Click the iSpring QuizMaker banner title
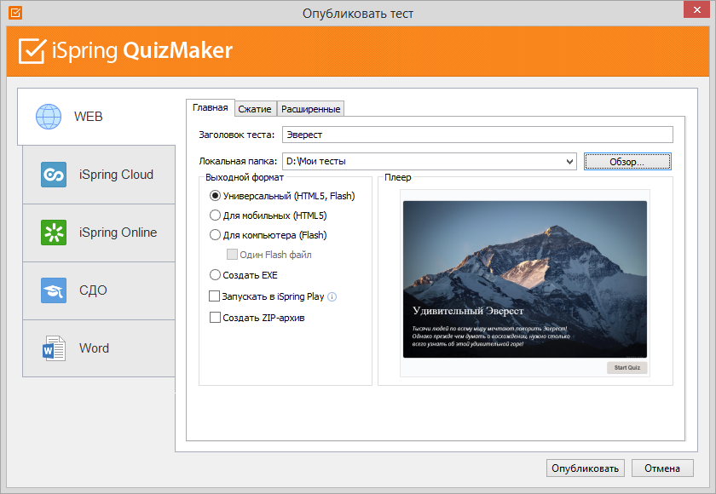This screenshot has width=716, height=494. [x=142, y=50]
